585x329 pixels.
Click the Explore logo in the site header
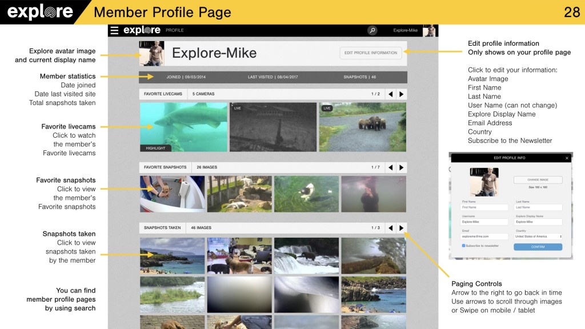tap(142, 30)
